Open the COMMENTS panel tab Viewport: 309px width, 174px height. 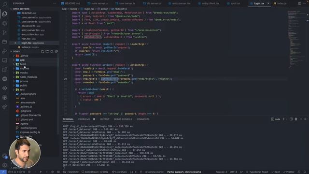point(143,119)
